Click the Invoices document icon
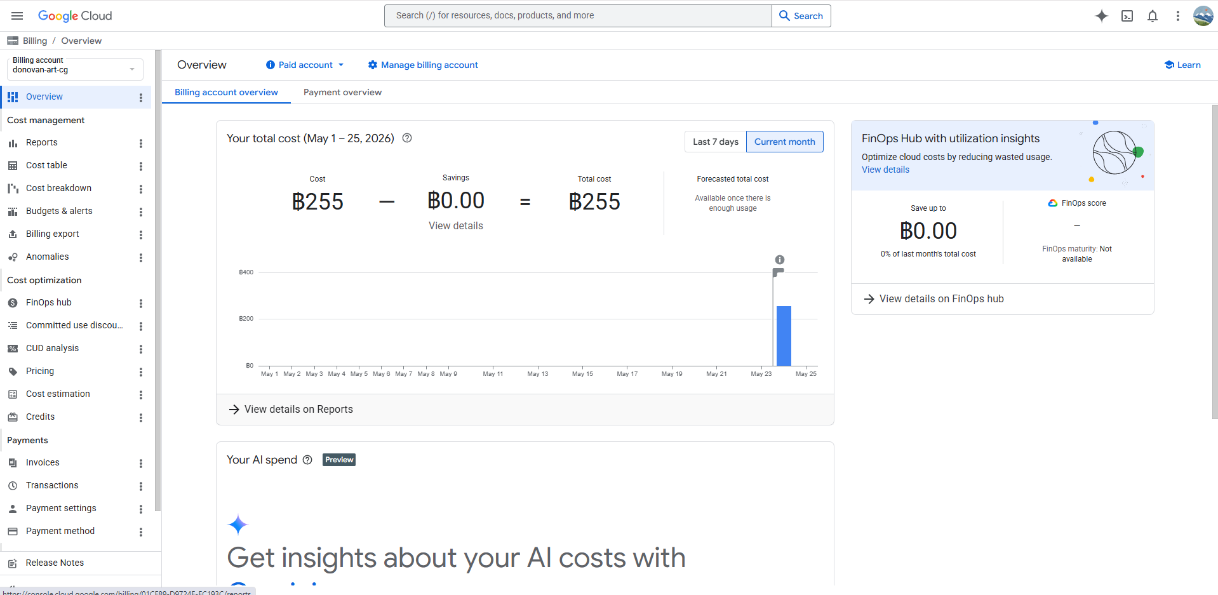This screenshot has height=595, width=1218. (x=13, y=463)
